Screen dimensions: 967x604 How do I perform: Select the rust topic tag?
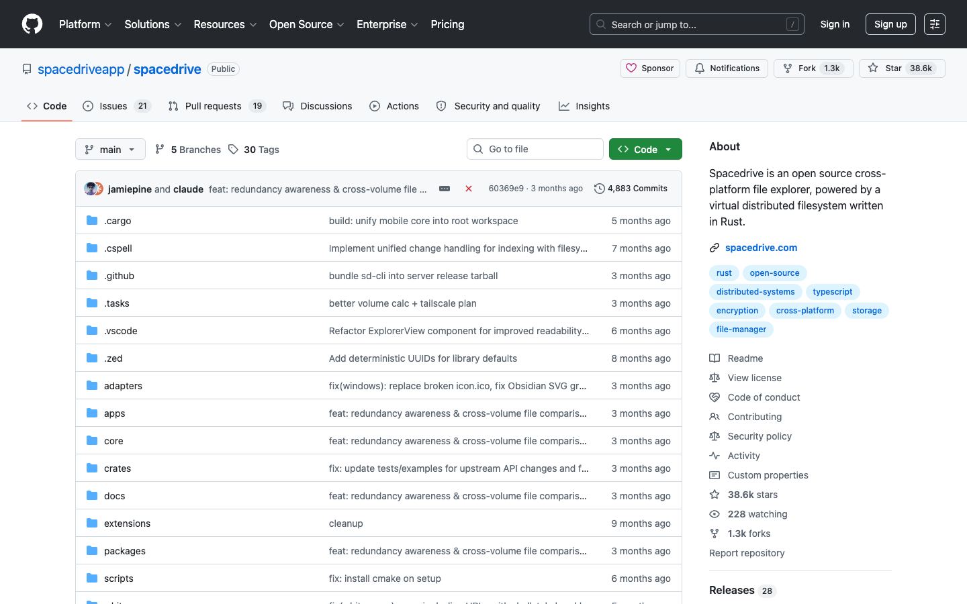pos(724,273)
